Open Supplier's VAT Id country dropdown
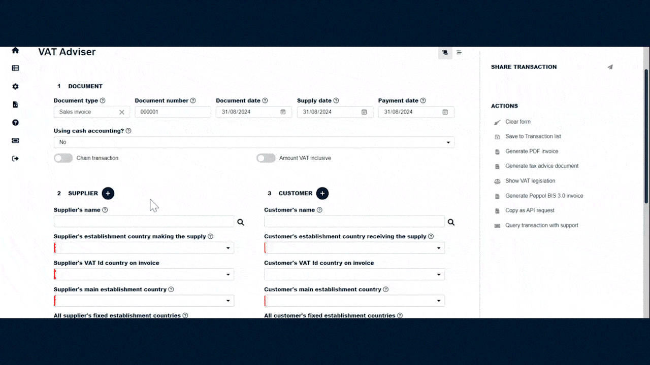This screenshot has height=365, width=650. click(144, 275)
